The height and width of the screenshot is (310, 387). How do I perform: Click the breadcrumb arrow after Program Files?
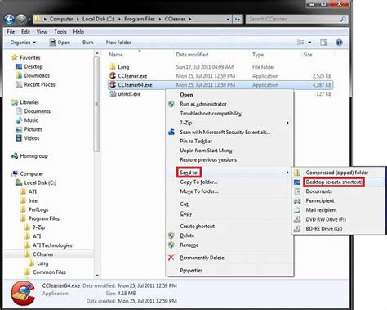click(159, 19)
